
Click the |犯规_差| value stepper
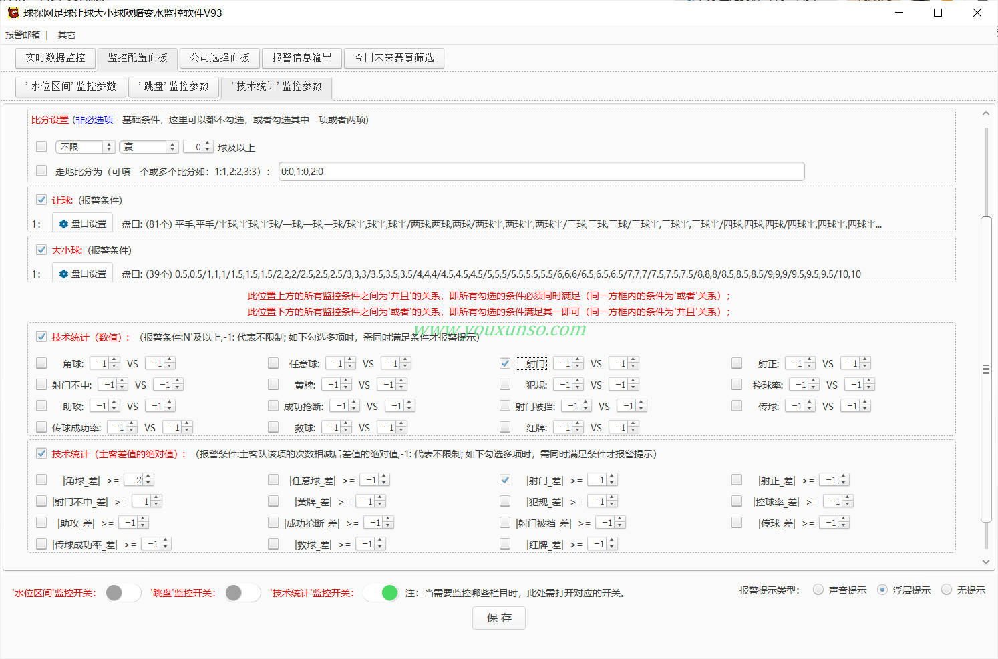(x=603, y=501)
